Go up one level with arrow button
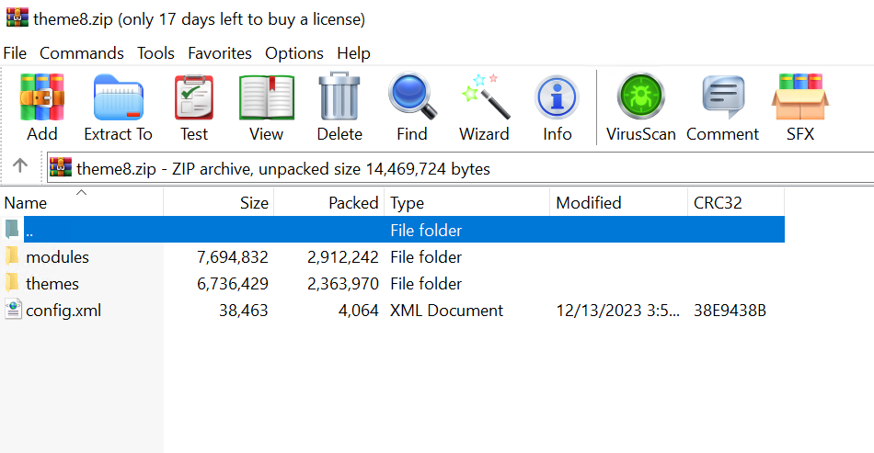 (20, 167)
